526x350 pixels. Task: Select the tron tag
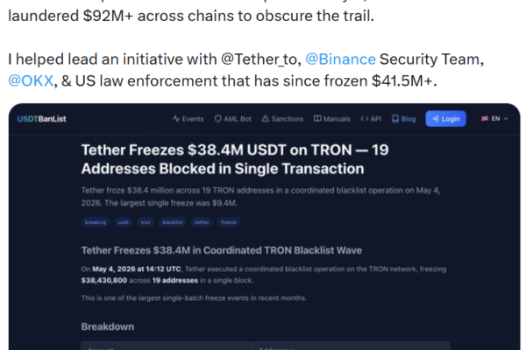pyautogui.click(x=146, y=222)
